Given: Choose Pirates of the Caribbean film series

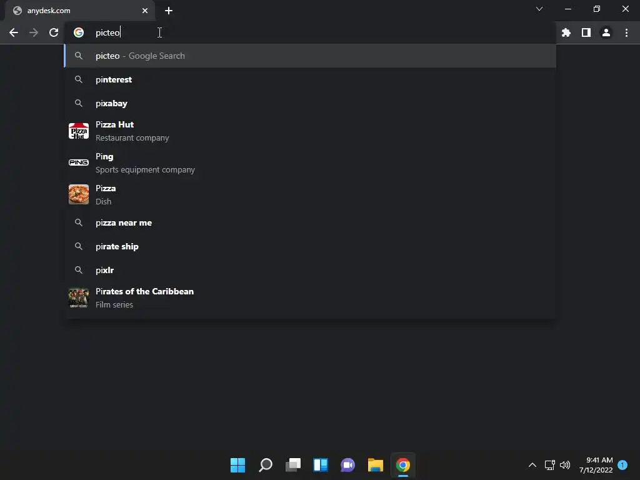Looking at the screenshot, I should tap(310, 298).
